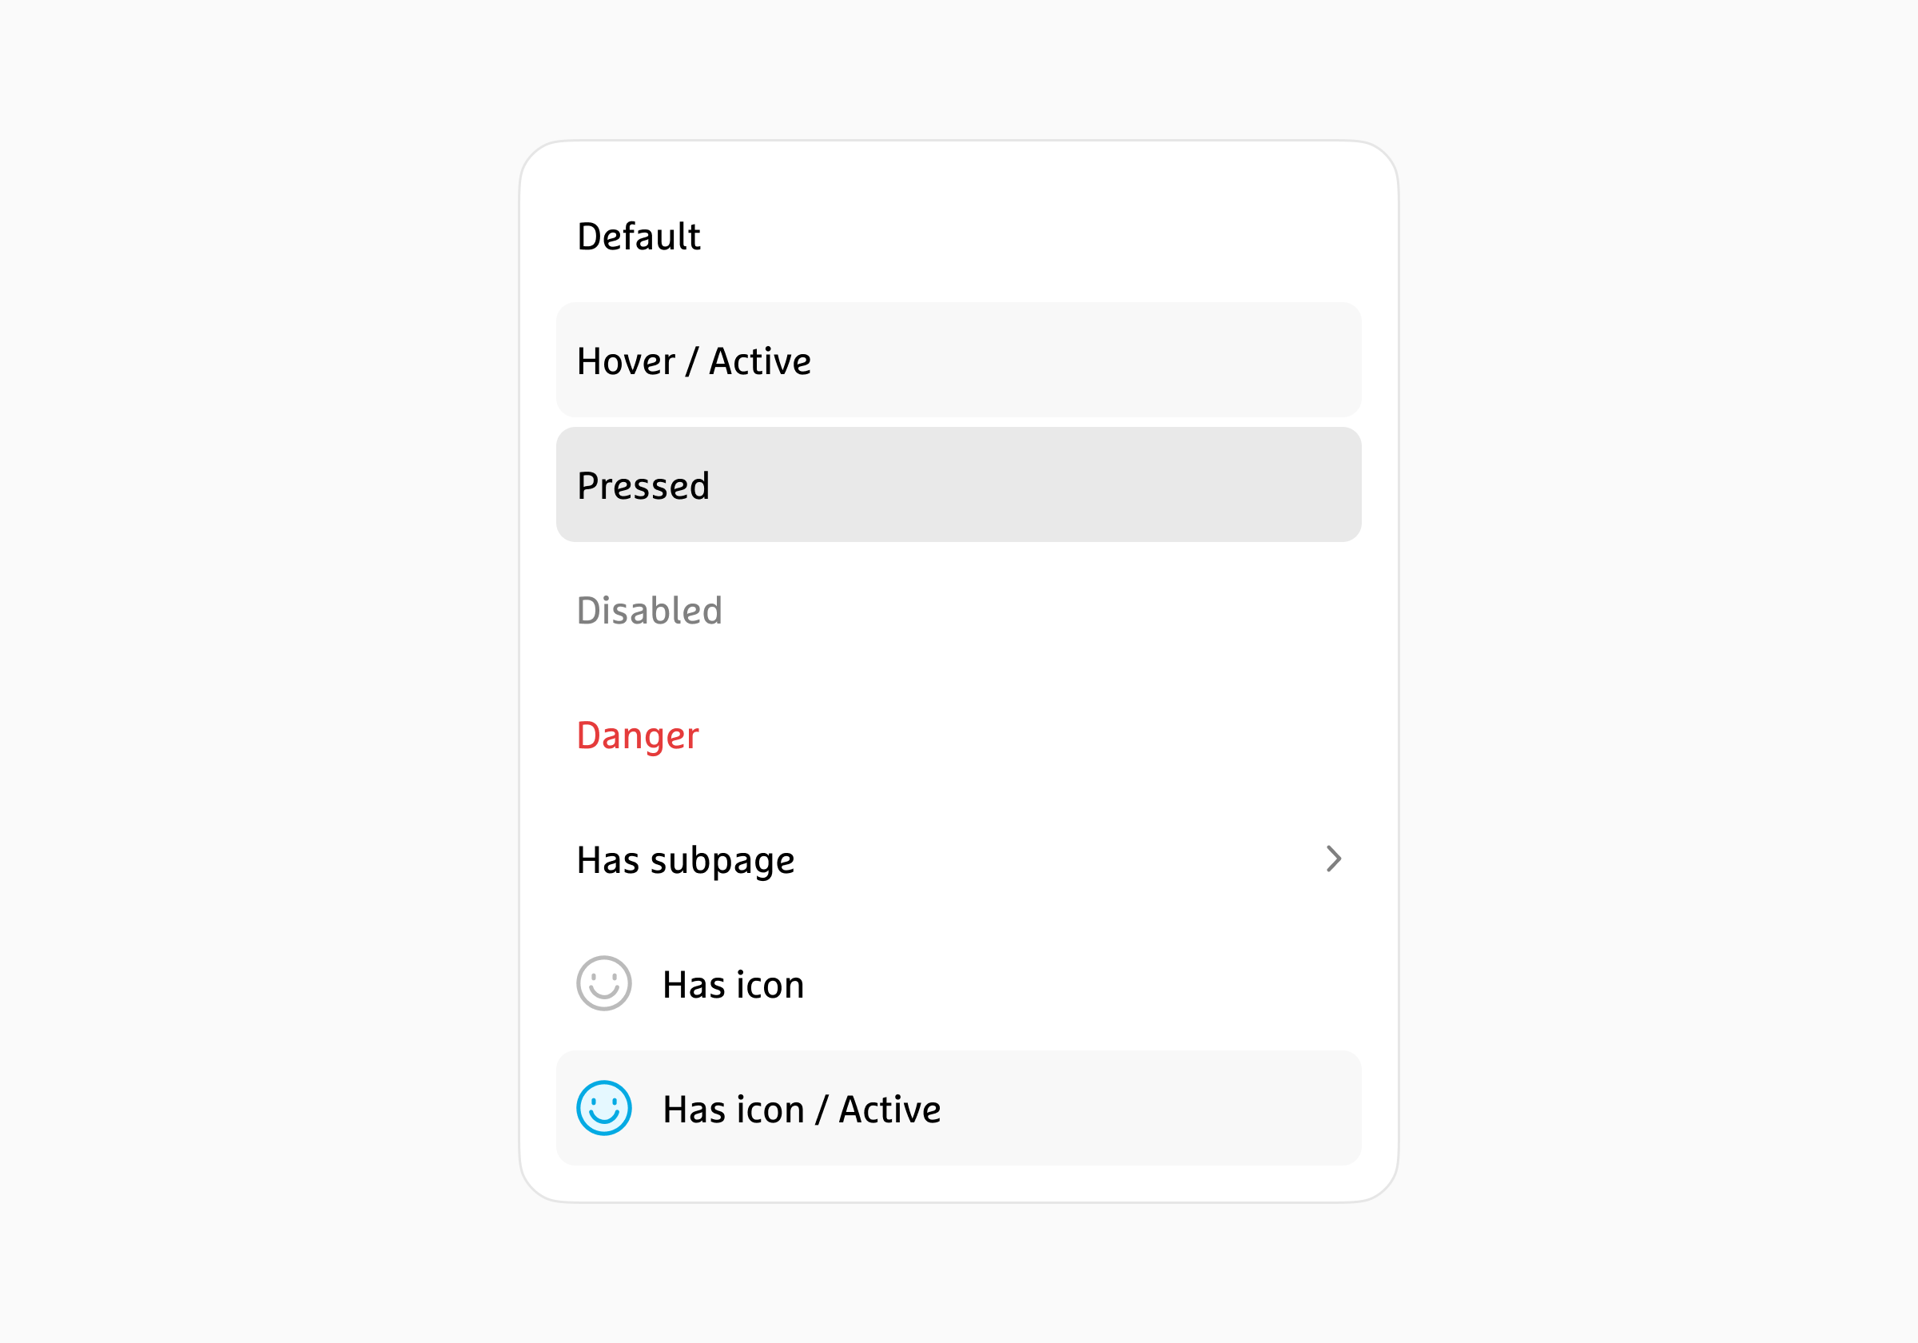Click the right chevron arrow icon

tap(1333, 859)
